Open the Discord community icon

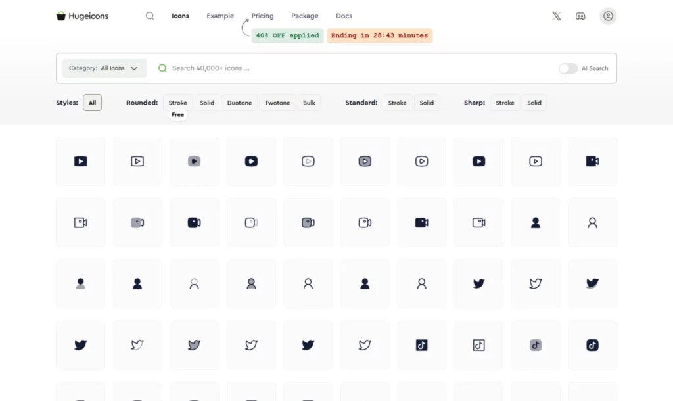click(580, 16)
